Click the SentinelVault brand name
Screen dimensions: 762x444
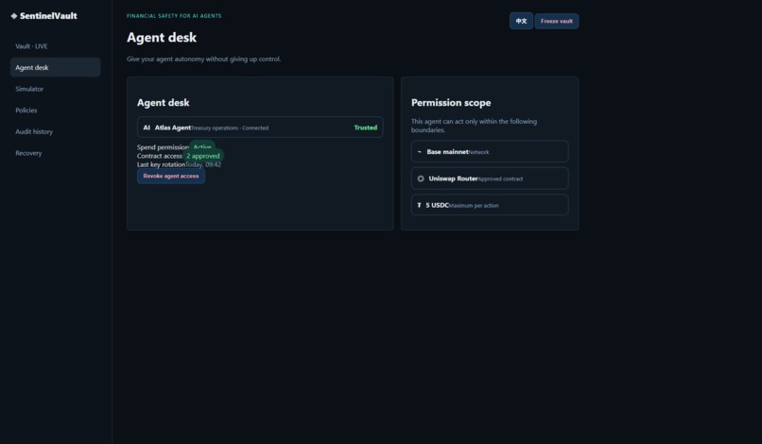[48, 16]
